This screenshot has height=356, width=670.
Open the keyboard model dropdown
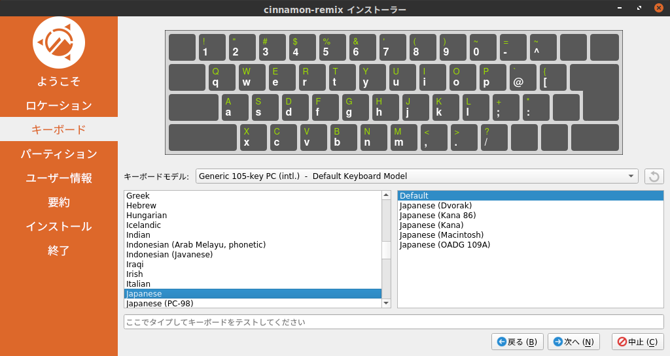417,176
